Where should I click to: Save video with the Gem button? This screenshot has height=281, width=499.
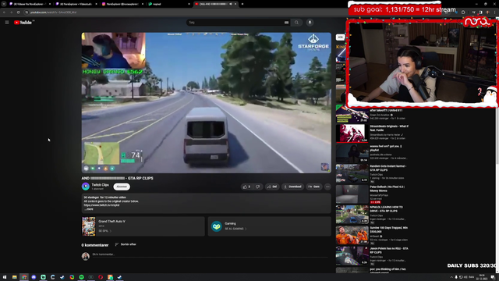tap(313, 187)
